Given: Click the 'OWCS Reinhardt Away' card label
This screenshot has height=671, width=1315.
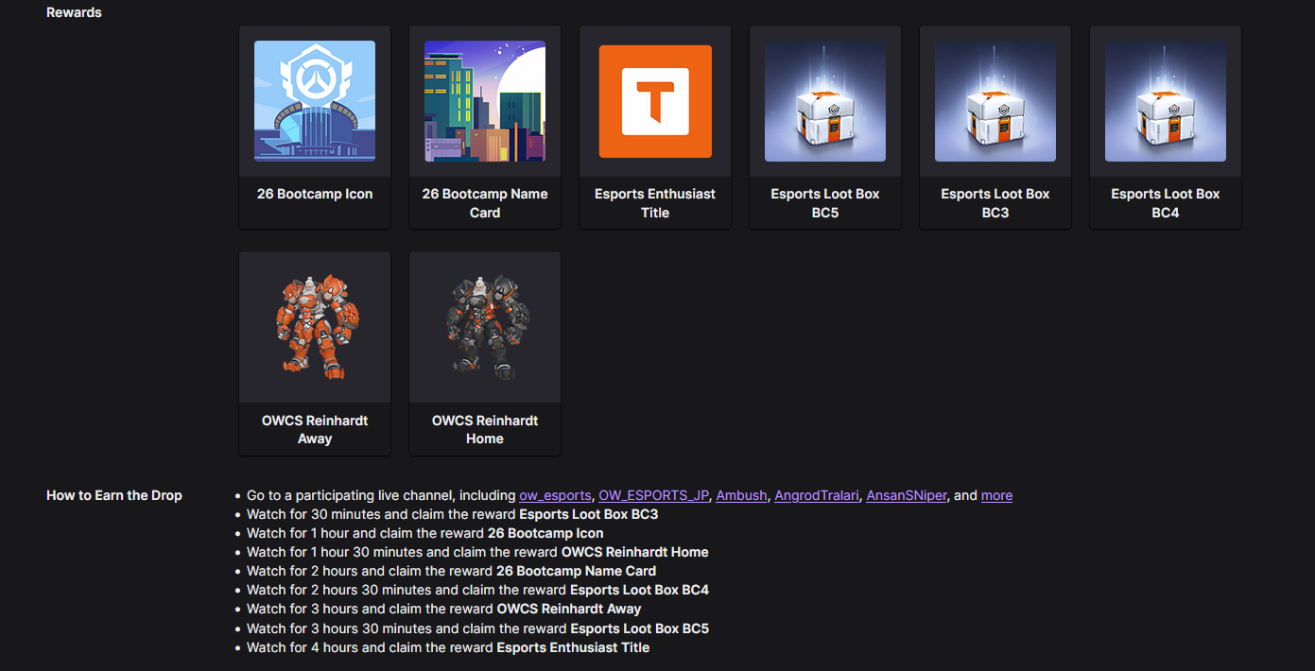Looking at the screenshot, I should 315,429.
